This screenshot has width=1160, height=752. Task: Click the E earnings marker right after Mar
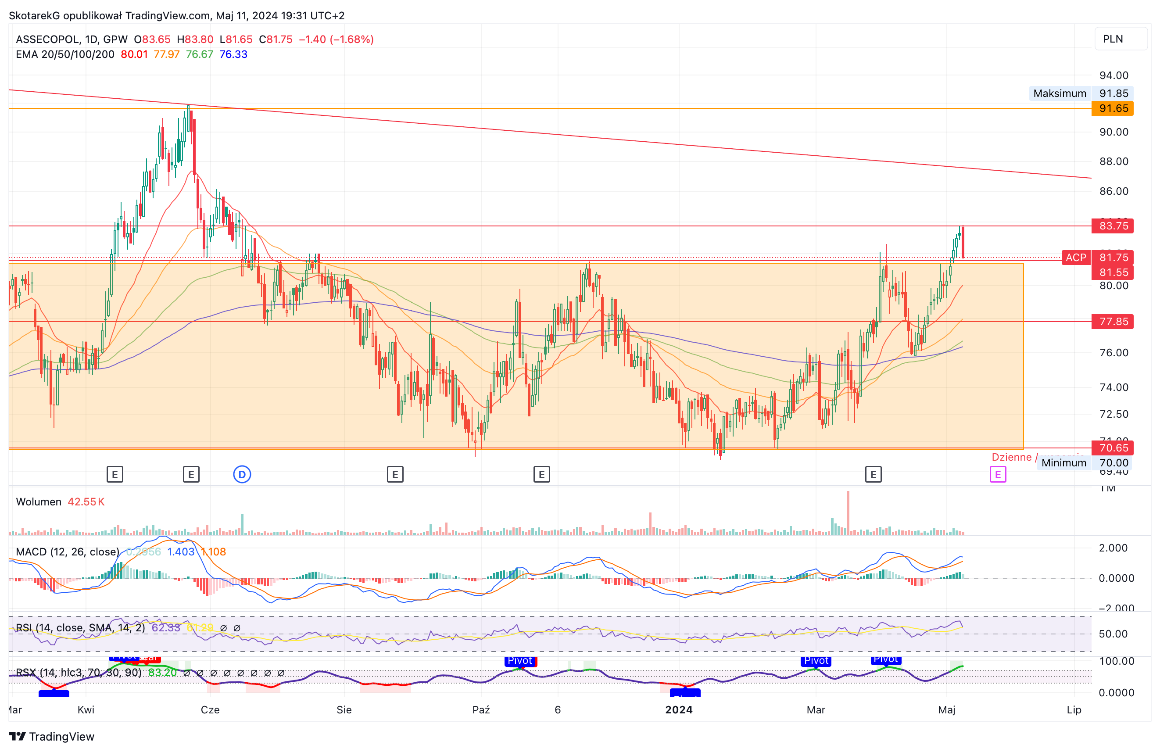click(x=873, y=474)
